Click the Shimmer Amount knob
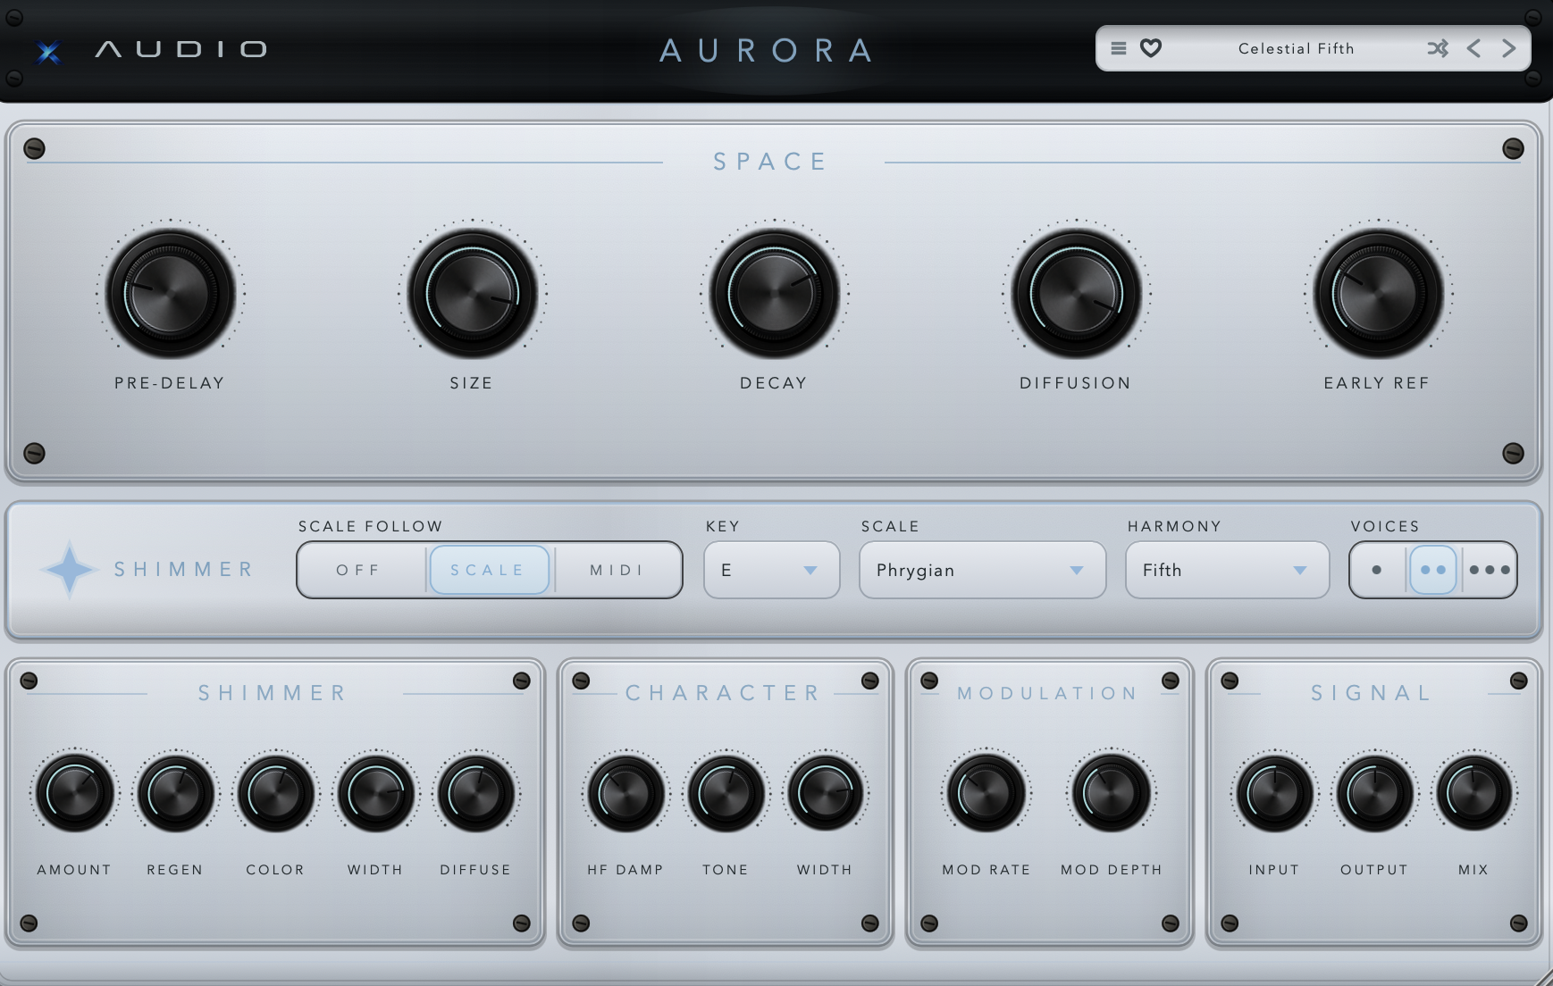Screen dimensions: 1553x986 pos(74,792)
